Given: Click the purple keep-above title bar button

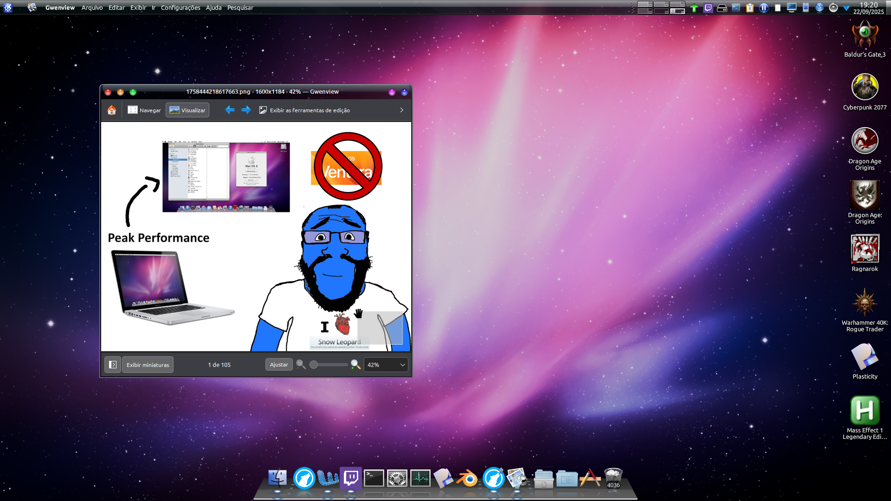Looking at the screenshot, I should 392,92.
